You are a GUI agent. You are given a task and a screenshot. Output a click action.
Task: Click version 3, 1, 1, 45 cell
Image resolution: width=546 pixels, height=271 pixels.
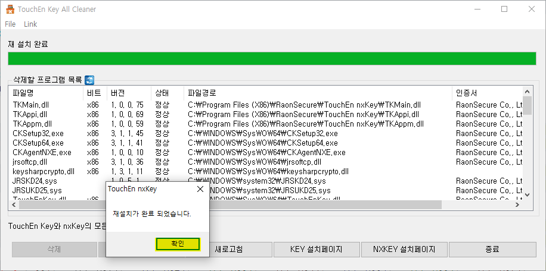(128, 134)
